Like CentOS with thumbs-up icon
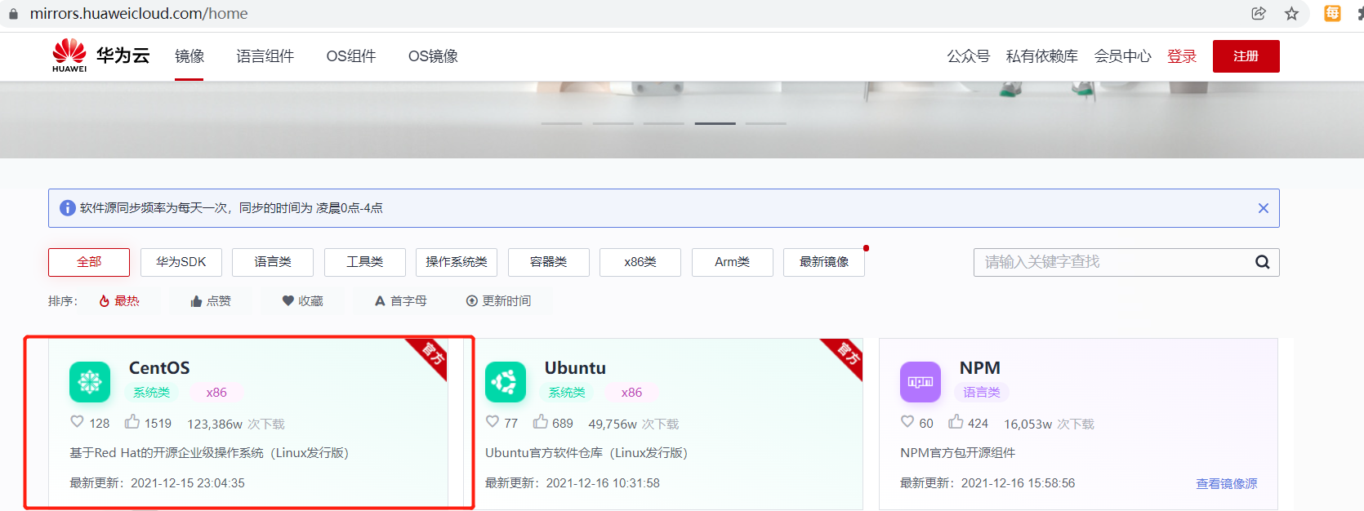Image resolution: width=1364 pixels, height=511 pixels. [132, 422]
